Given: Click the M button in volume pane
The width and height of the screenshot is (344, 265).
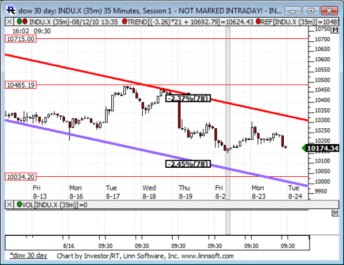Looking at the screenshot, I should [335, 213].
